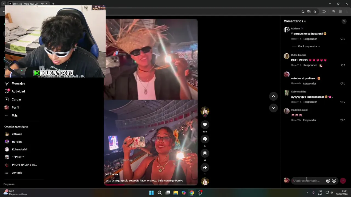Screen dimensions: 351x197
Task: Open Mensajes in the sidebar
Action: [15, 83]
